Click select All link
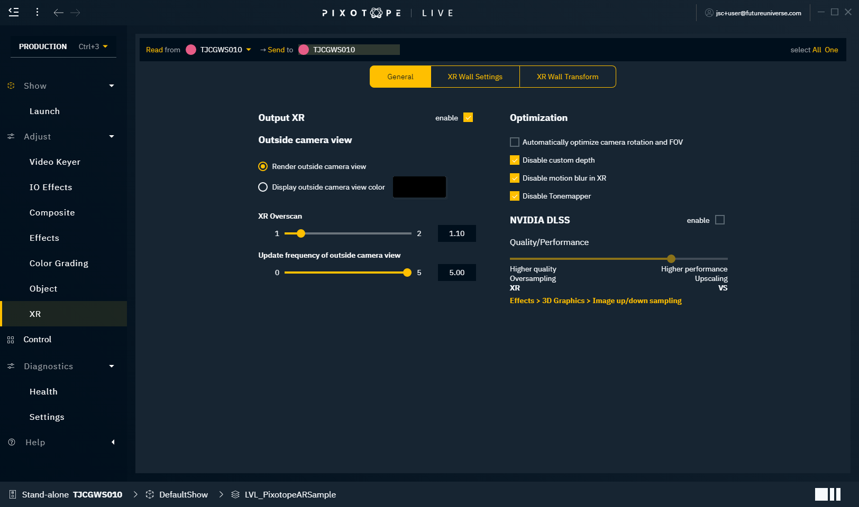859x507 pixels. (817, 50)
